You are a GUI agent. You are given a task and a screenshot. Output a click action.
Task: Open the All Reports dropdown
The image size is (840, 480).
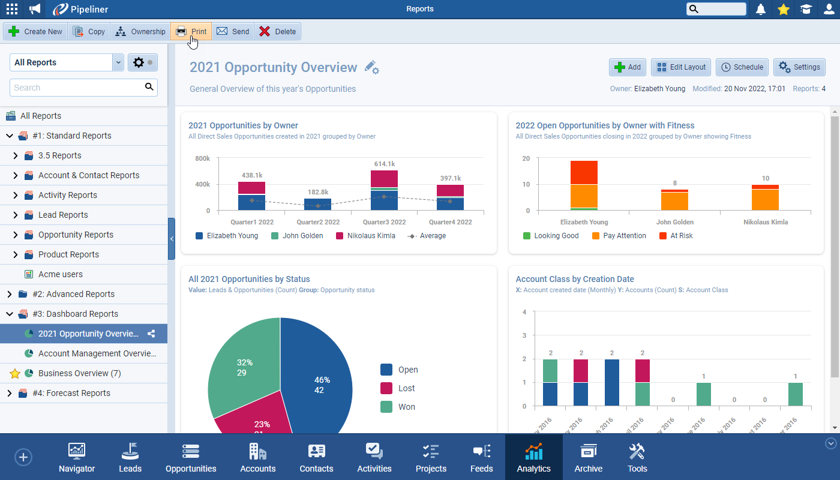click(66, 62)
